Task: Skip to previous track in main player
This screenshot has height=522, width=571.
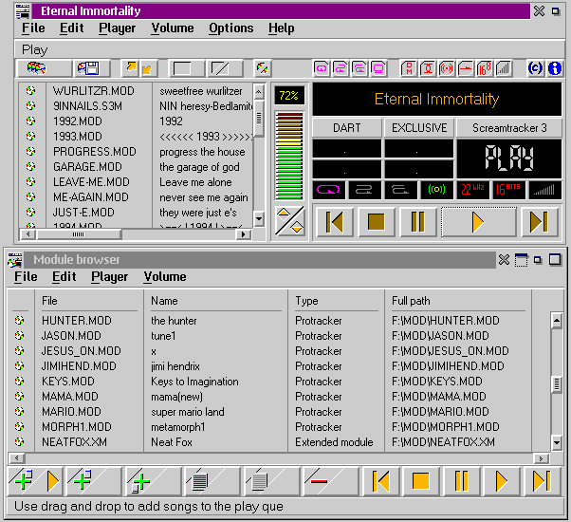Action: coord(334,222)
